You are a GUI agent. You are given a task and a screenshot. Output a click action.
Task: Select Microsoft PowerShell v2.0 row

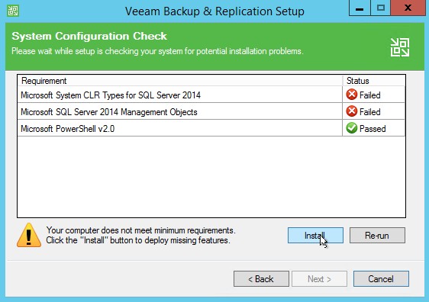click(211, 128)
